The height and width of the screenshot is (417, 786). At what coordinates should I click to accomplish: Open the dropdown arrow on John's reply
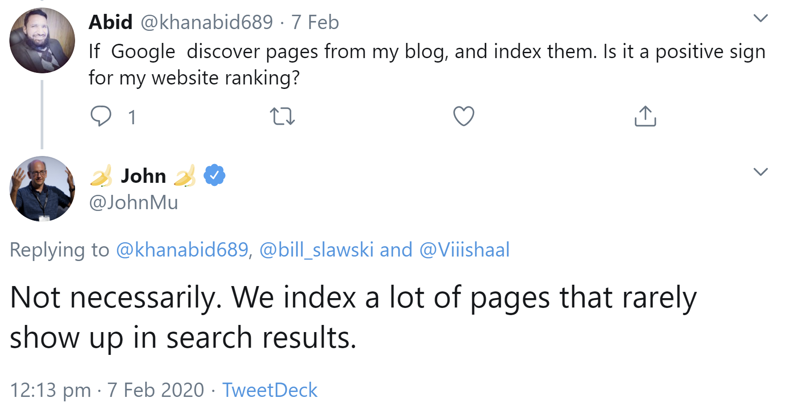(761, 171)
